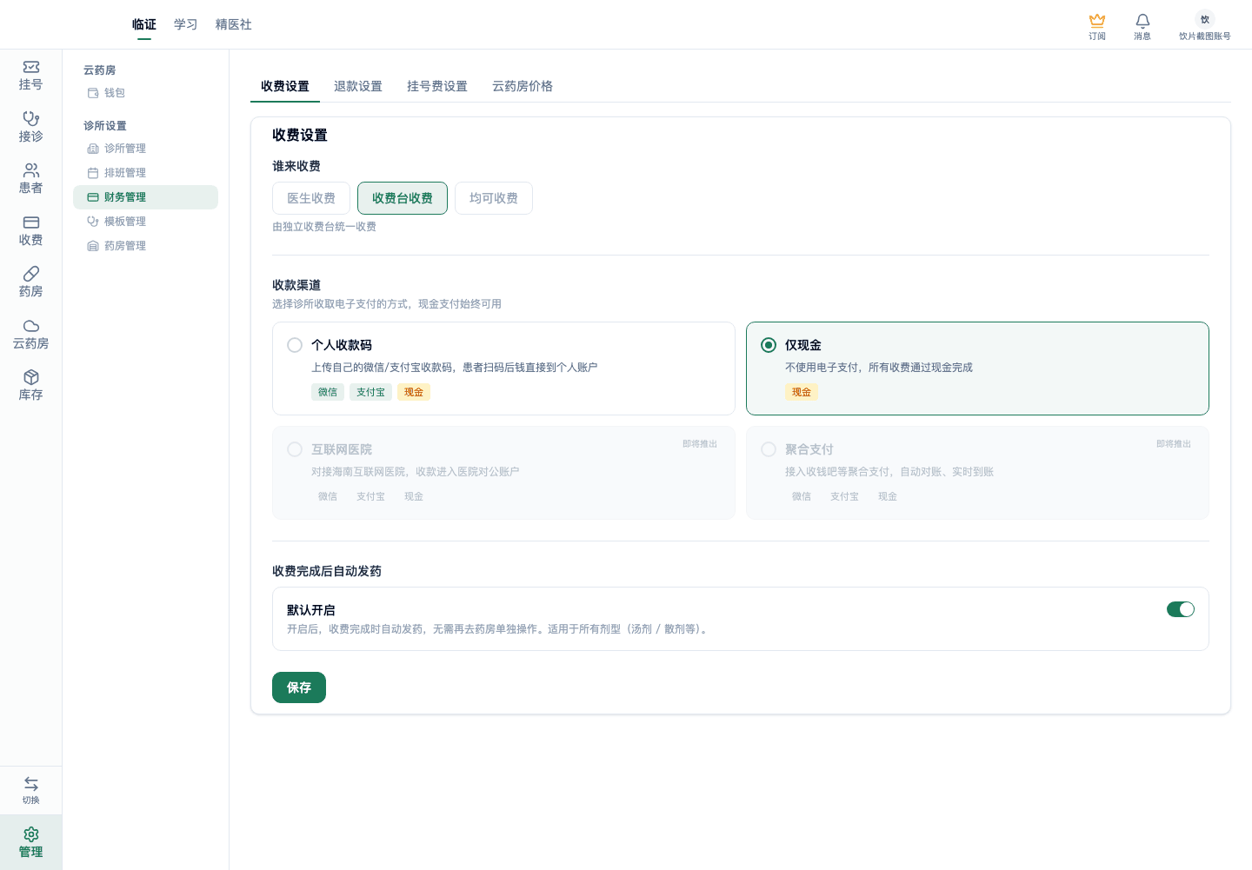Click the wallet icon beside 钱包
Viewport: 1252px width, 870px height.
(93, 93)
